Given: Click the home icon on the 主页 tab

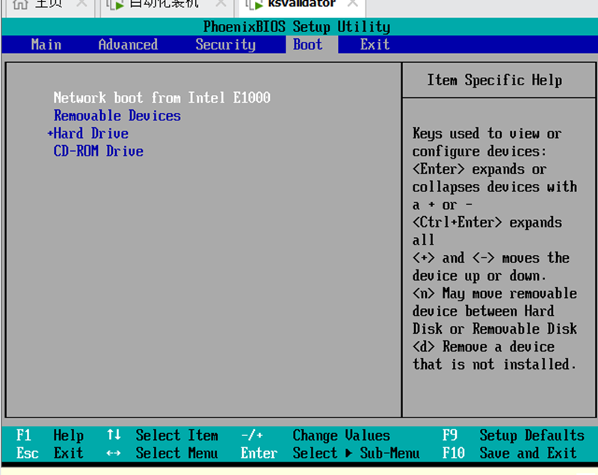Looking at the screenshot, I should pos(22,4).
